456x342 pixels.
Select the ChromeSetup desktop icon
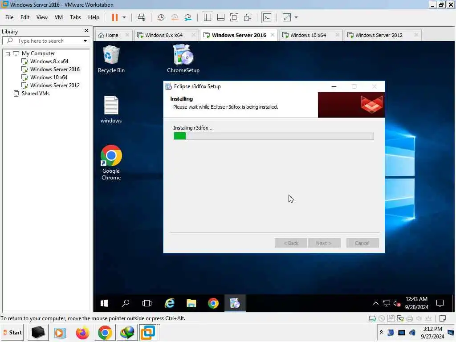coord(183,59)
